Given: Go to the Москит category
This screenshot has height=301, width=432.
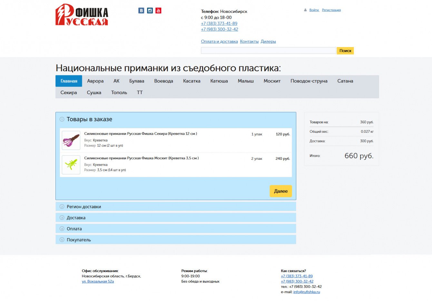Looking at the screenshot, I should 272,81.
